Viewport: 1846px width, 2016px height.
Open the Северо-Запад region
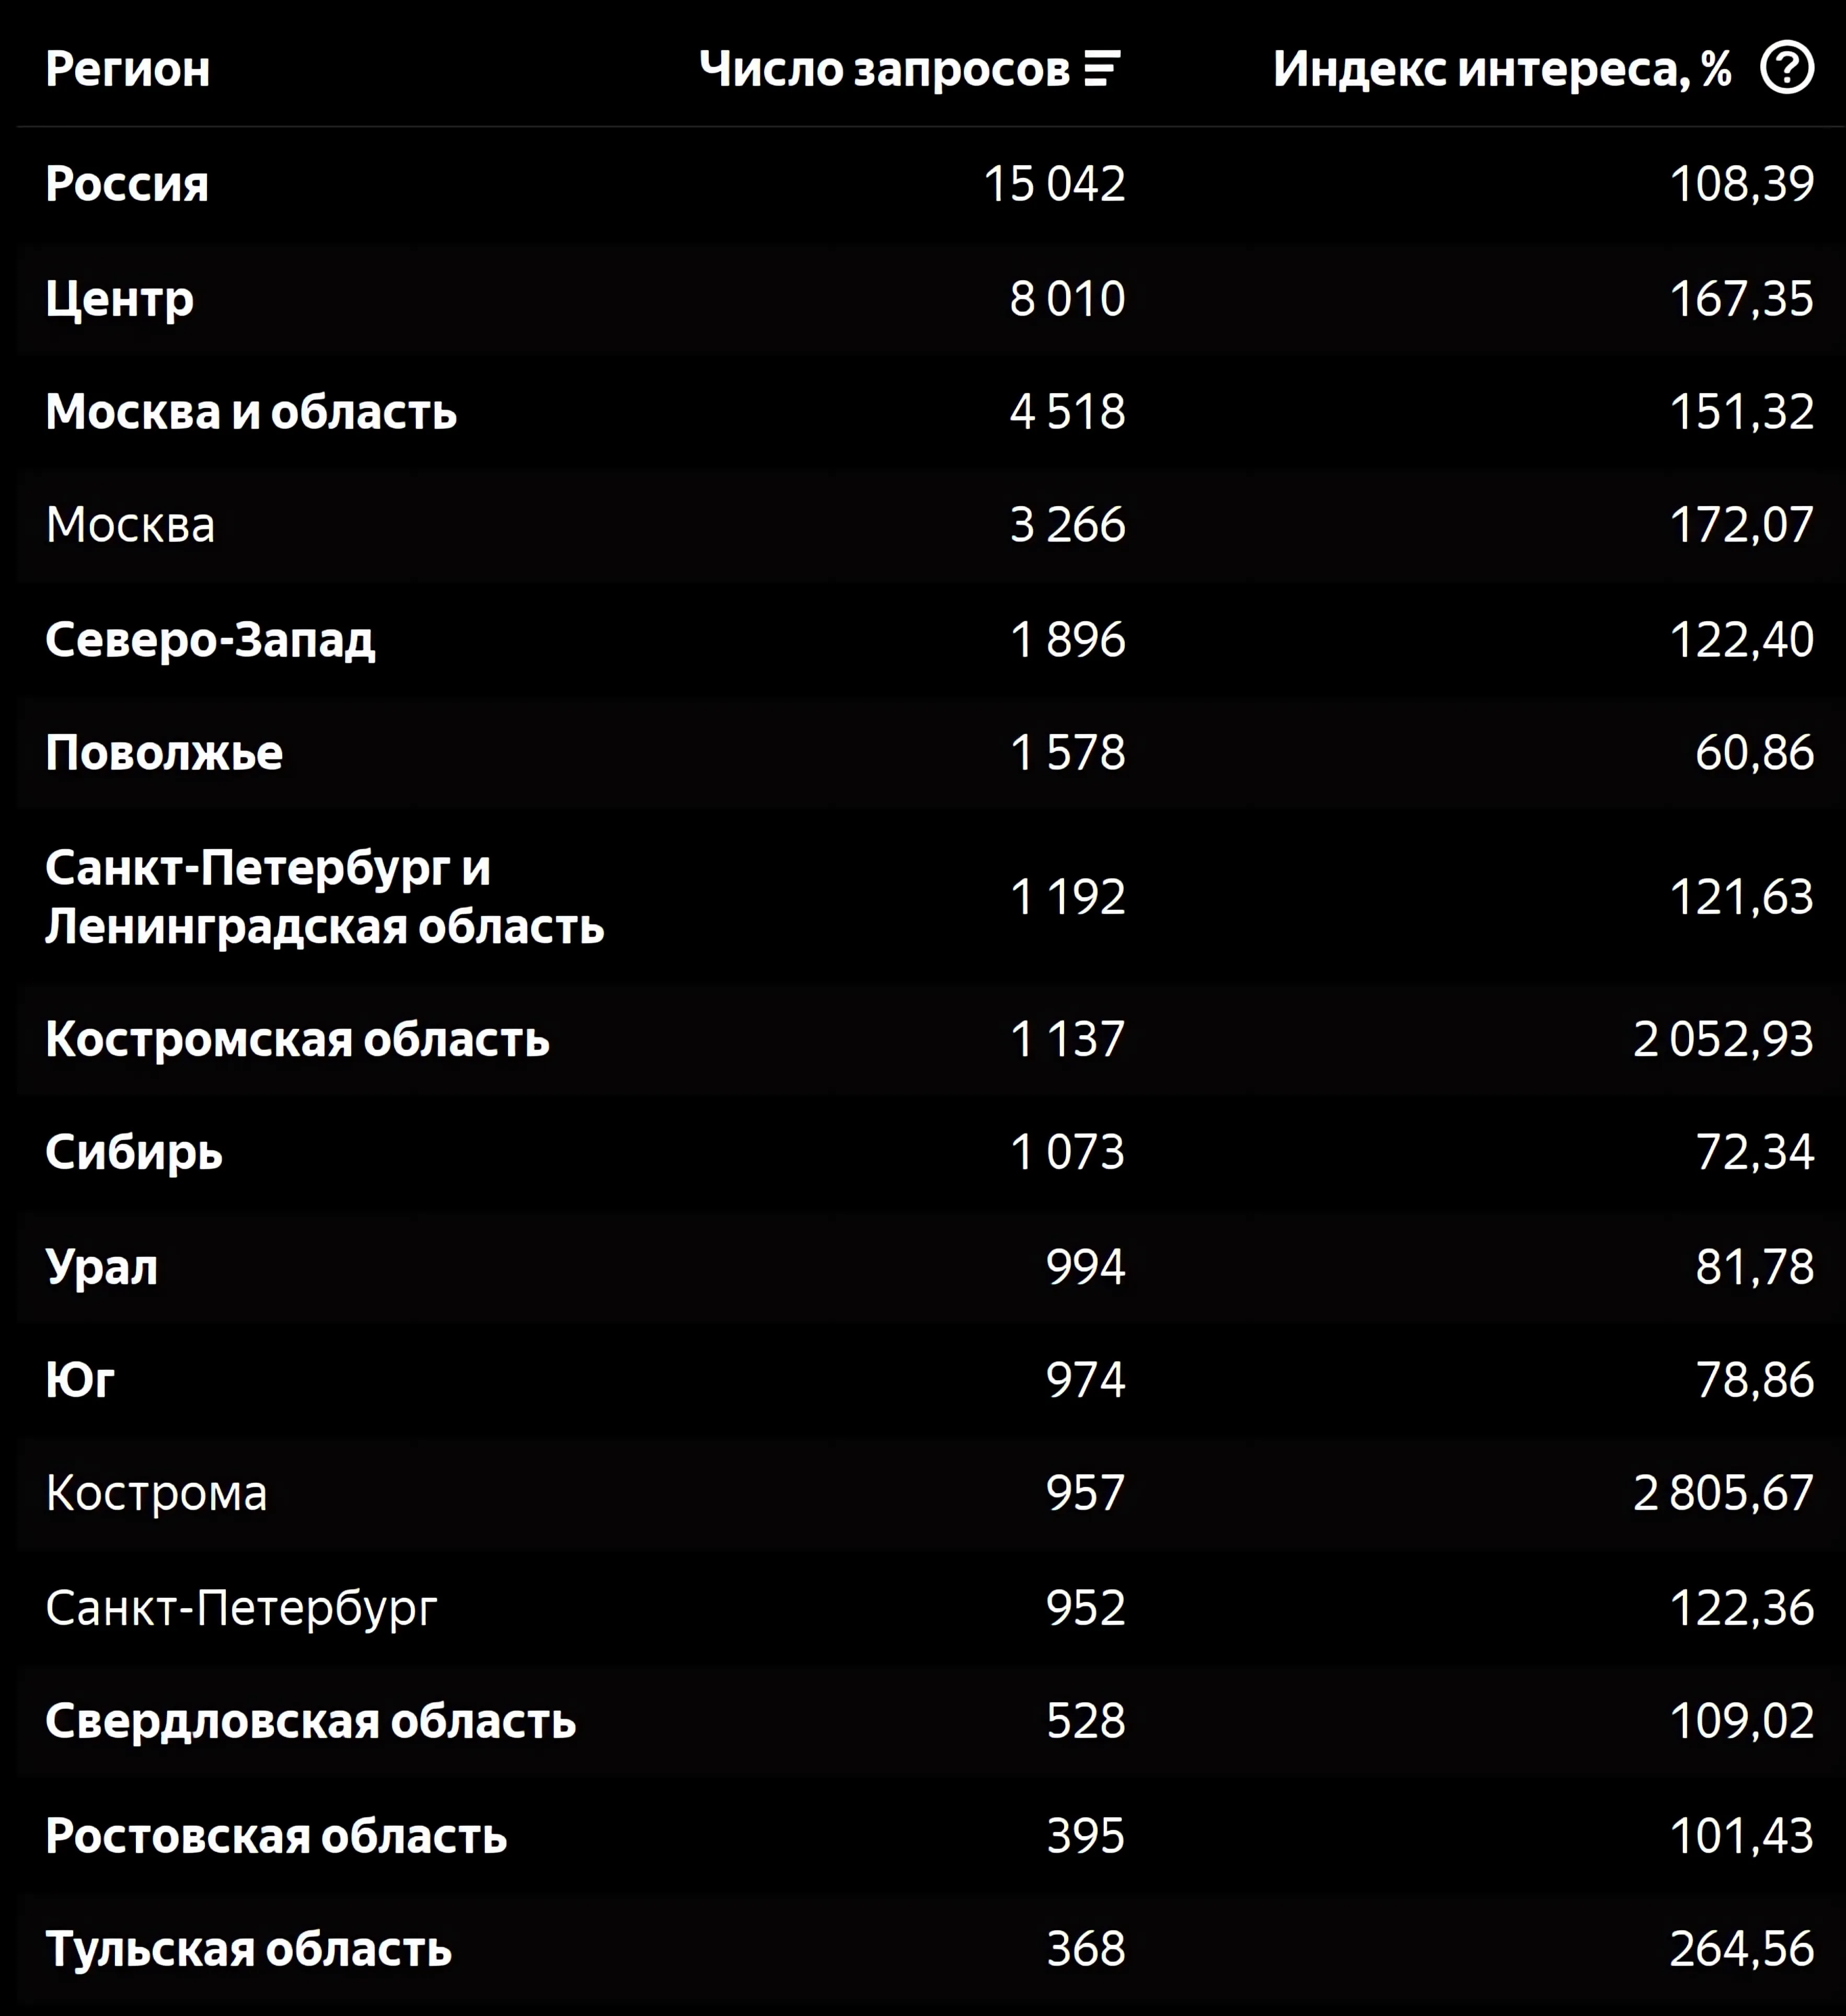coord(210,640)
